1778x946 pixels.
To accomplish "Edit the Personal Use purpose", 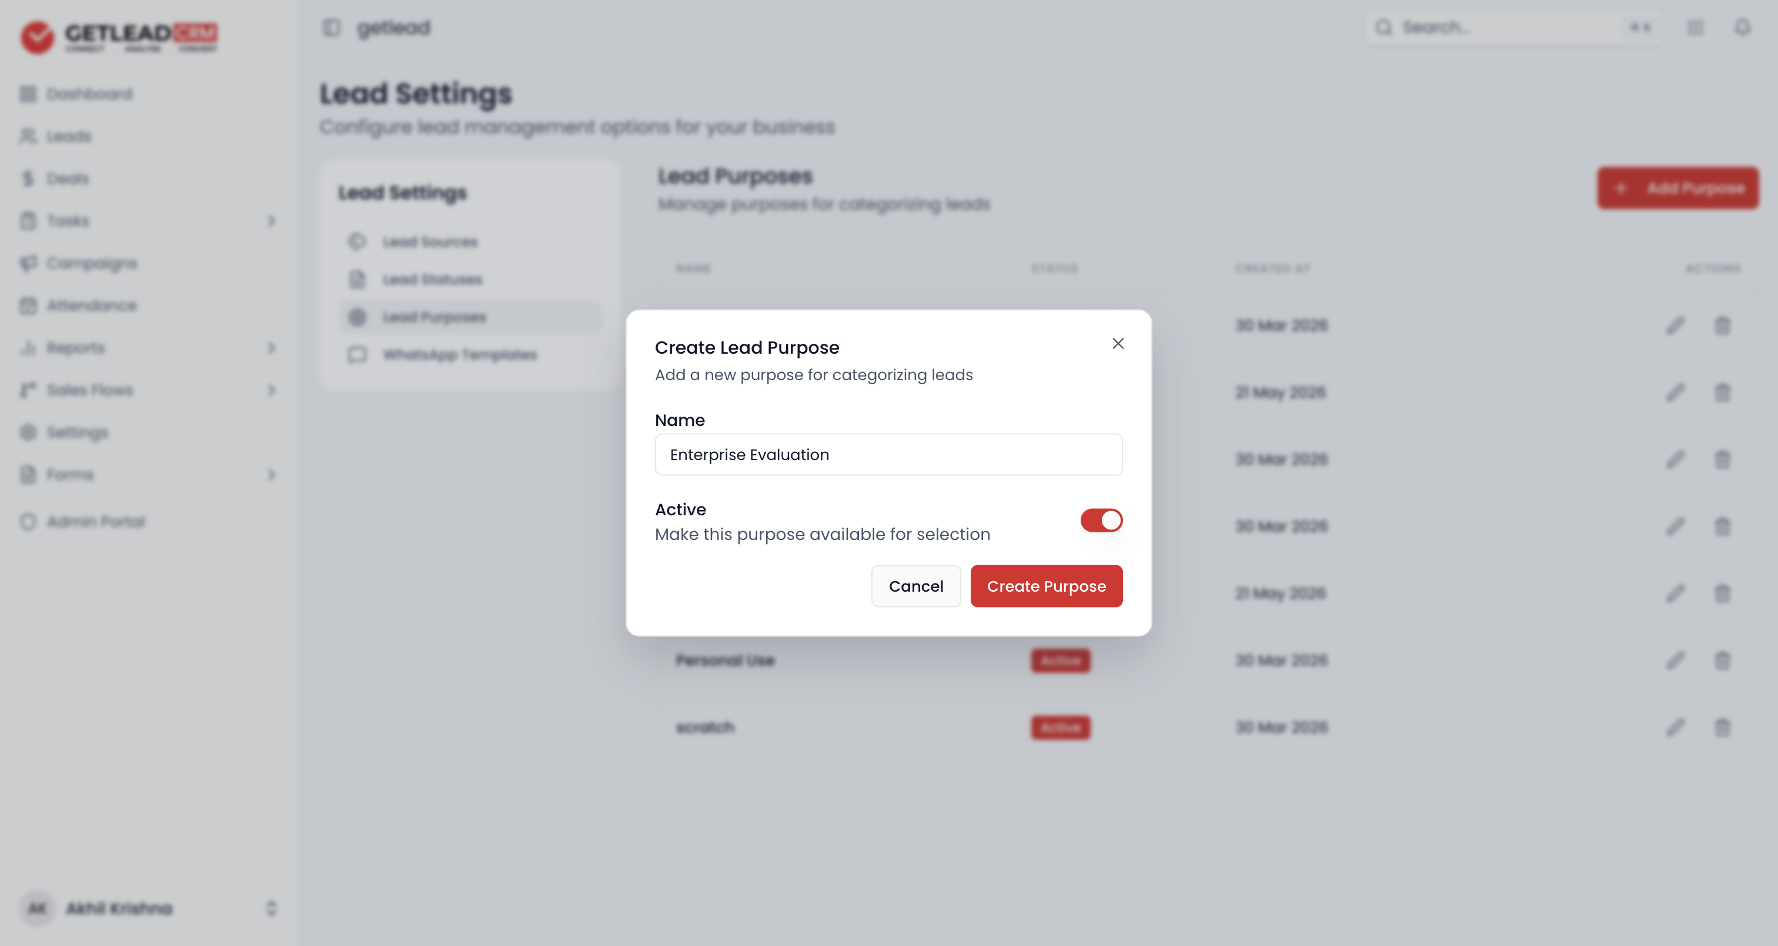I will click(x=1676, y=660).
